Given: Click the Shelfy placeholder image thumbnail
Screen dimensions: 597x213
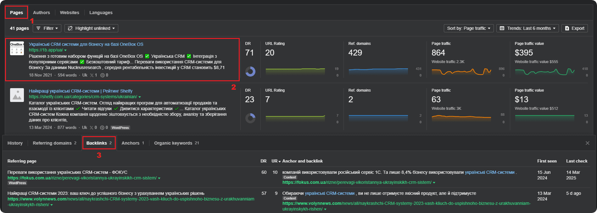Looking at the screenshot, I should [x=17, y=95].
